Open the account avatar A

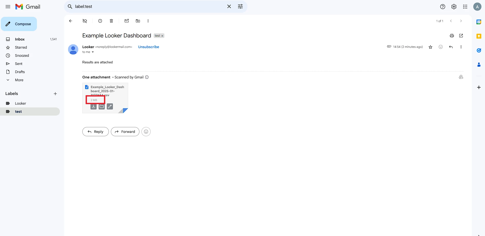tap(477, 7)
